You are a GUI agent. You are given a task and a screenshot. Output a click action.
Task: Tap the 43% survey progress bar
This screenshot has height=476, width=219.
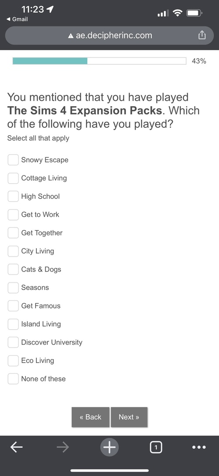(99, 61)
